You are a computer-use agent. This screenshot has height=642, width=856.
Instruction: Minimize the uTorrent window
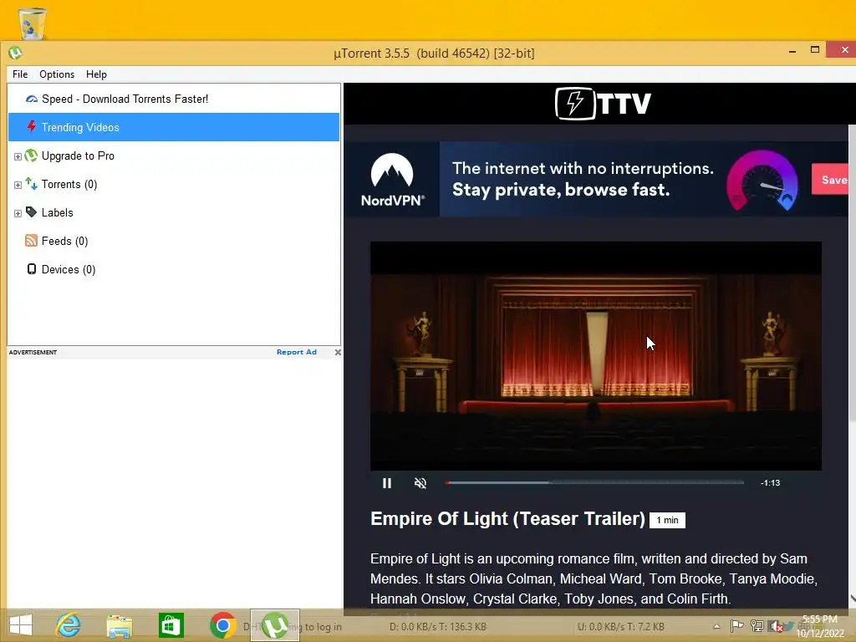pos(792,51)
